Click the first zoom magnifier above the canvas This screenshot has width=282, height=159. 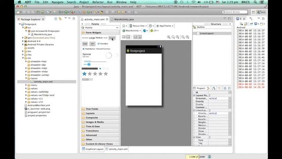coord(169,37)
